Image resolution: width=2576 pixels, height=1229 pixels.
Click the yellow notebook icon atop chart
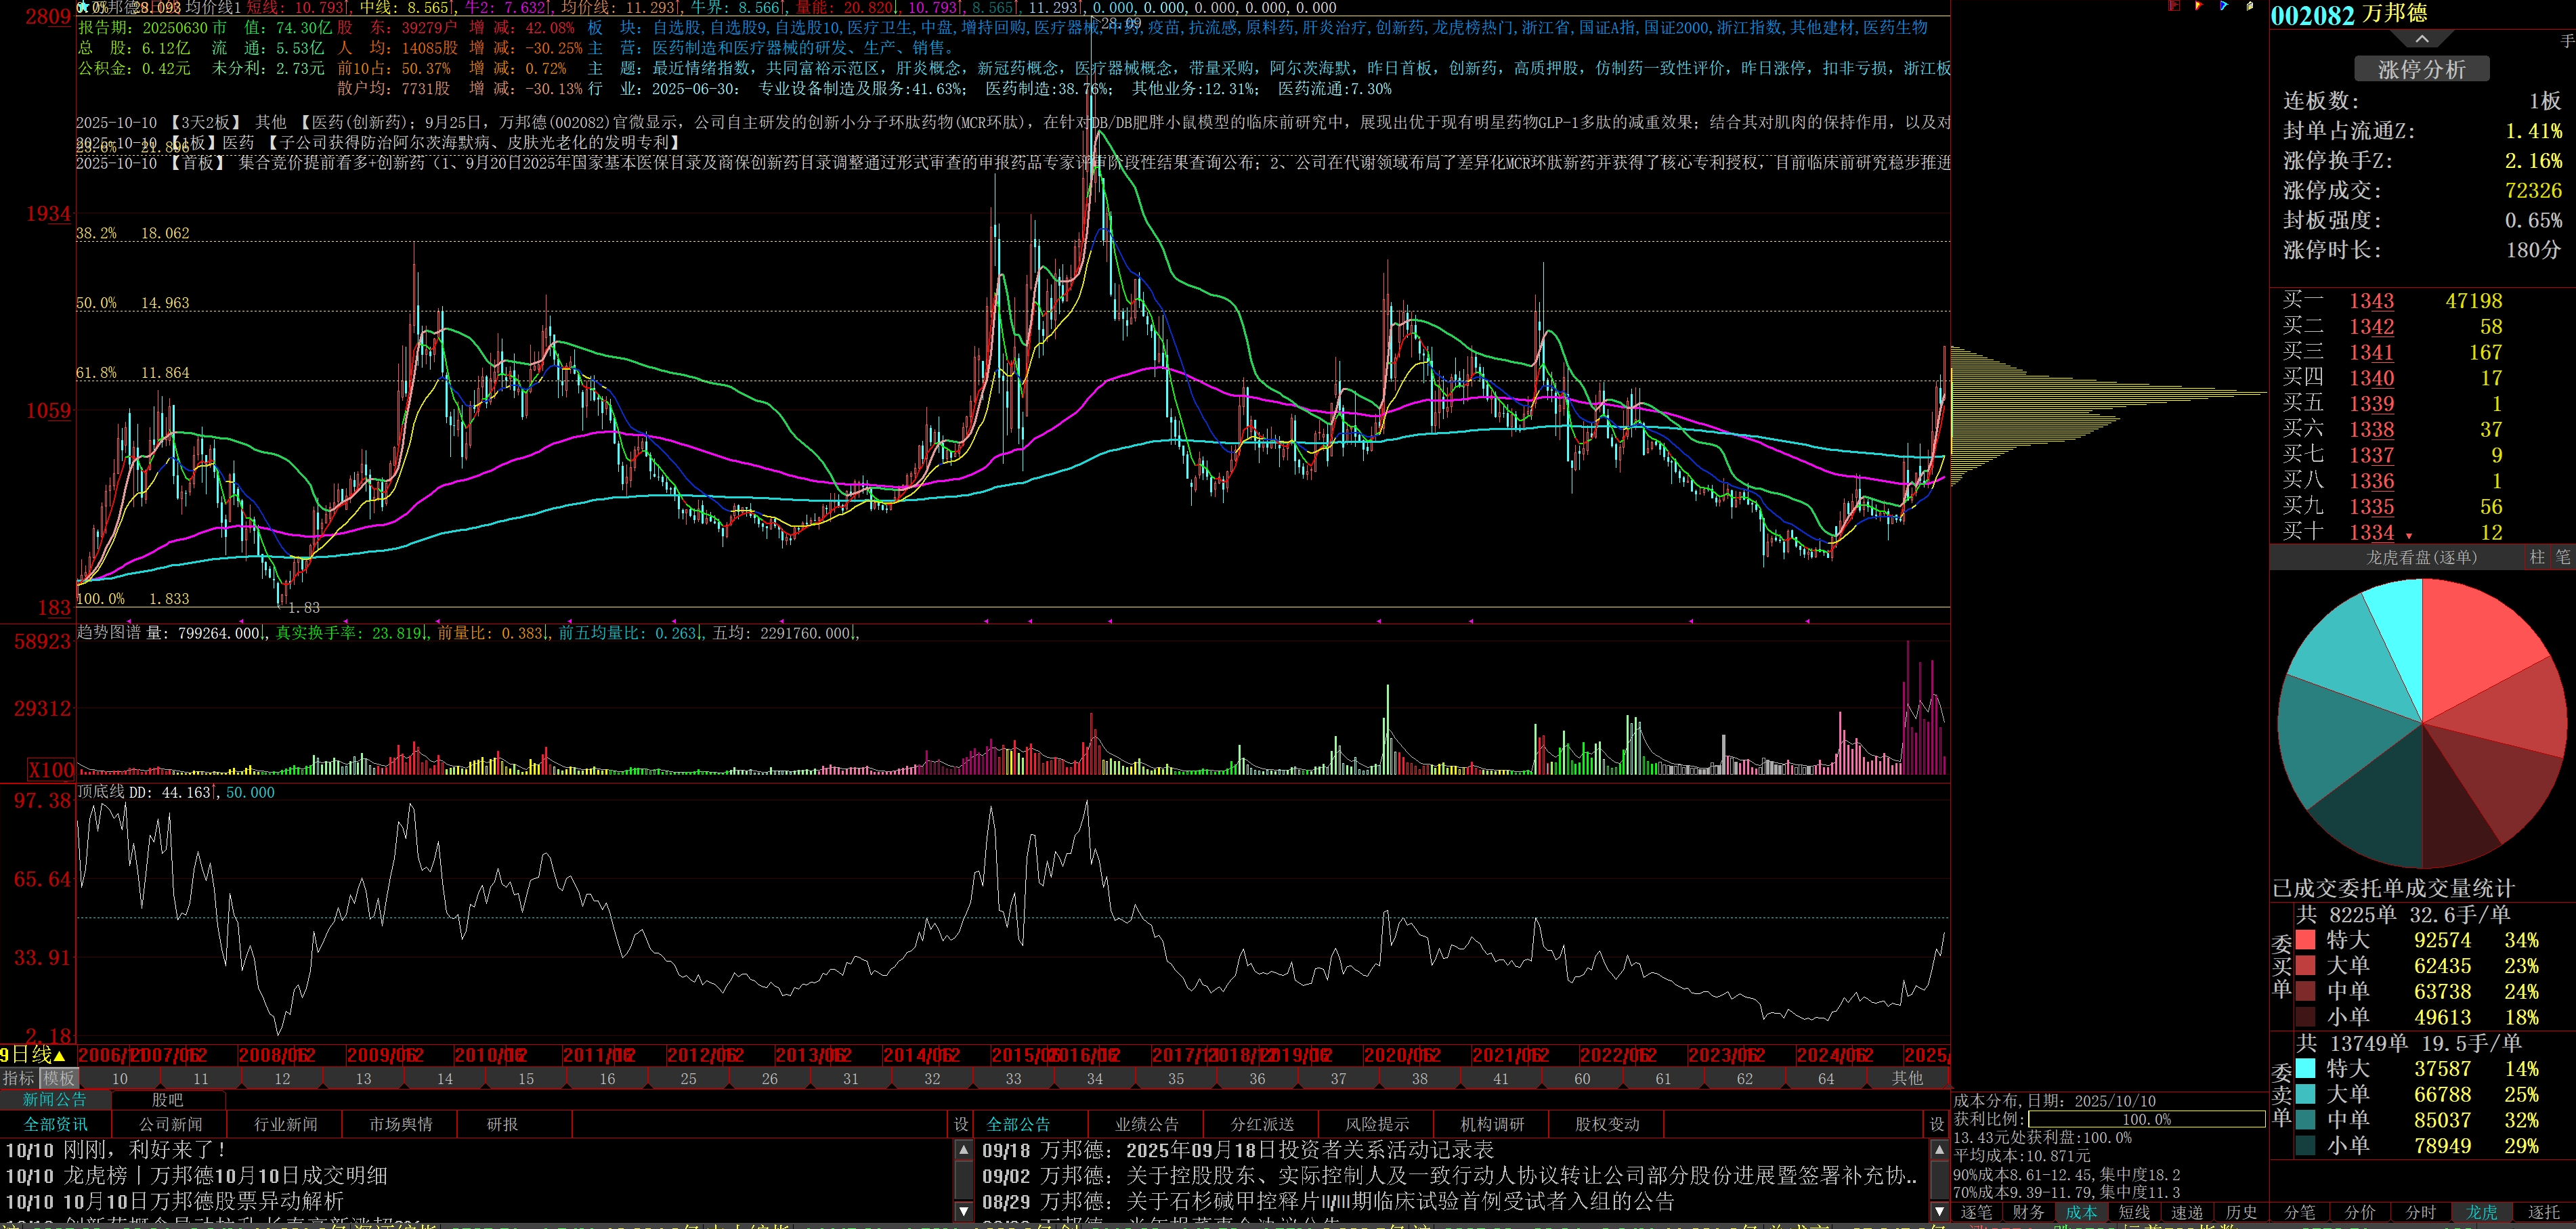2249,6
